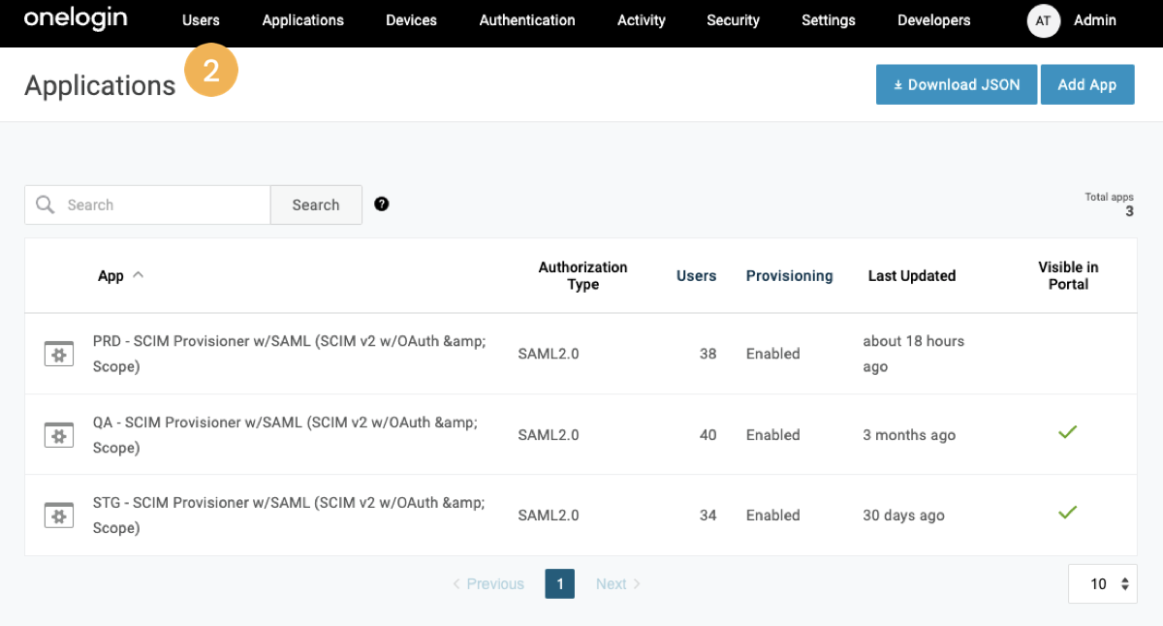Click the Add App button
Screen dimensions: 1163x626
pos(1087,84)
